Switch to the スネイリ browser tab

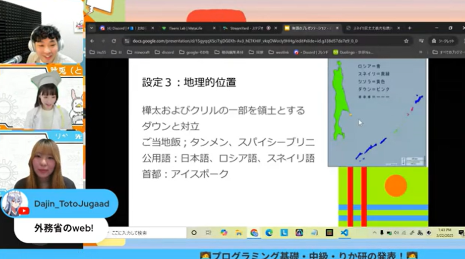click(373, 28)
